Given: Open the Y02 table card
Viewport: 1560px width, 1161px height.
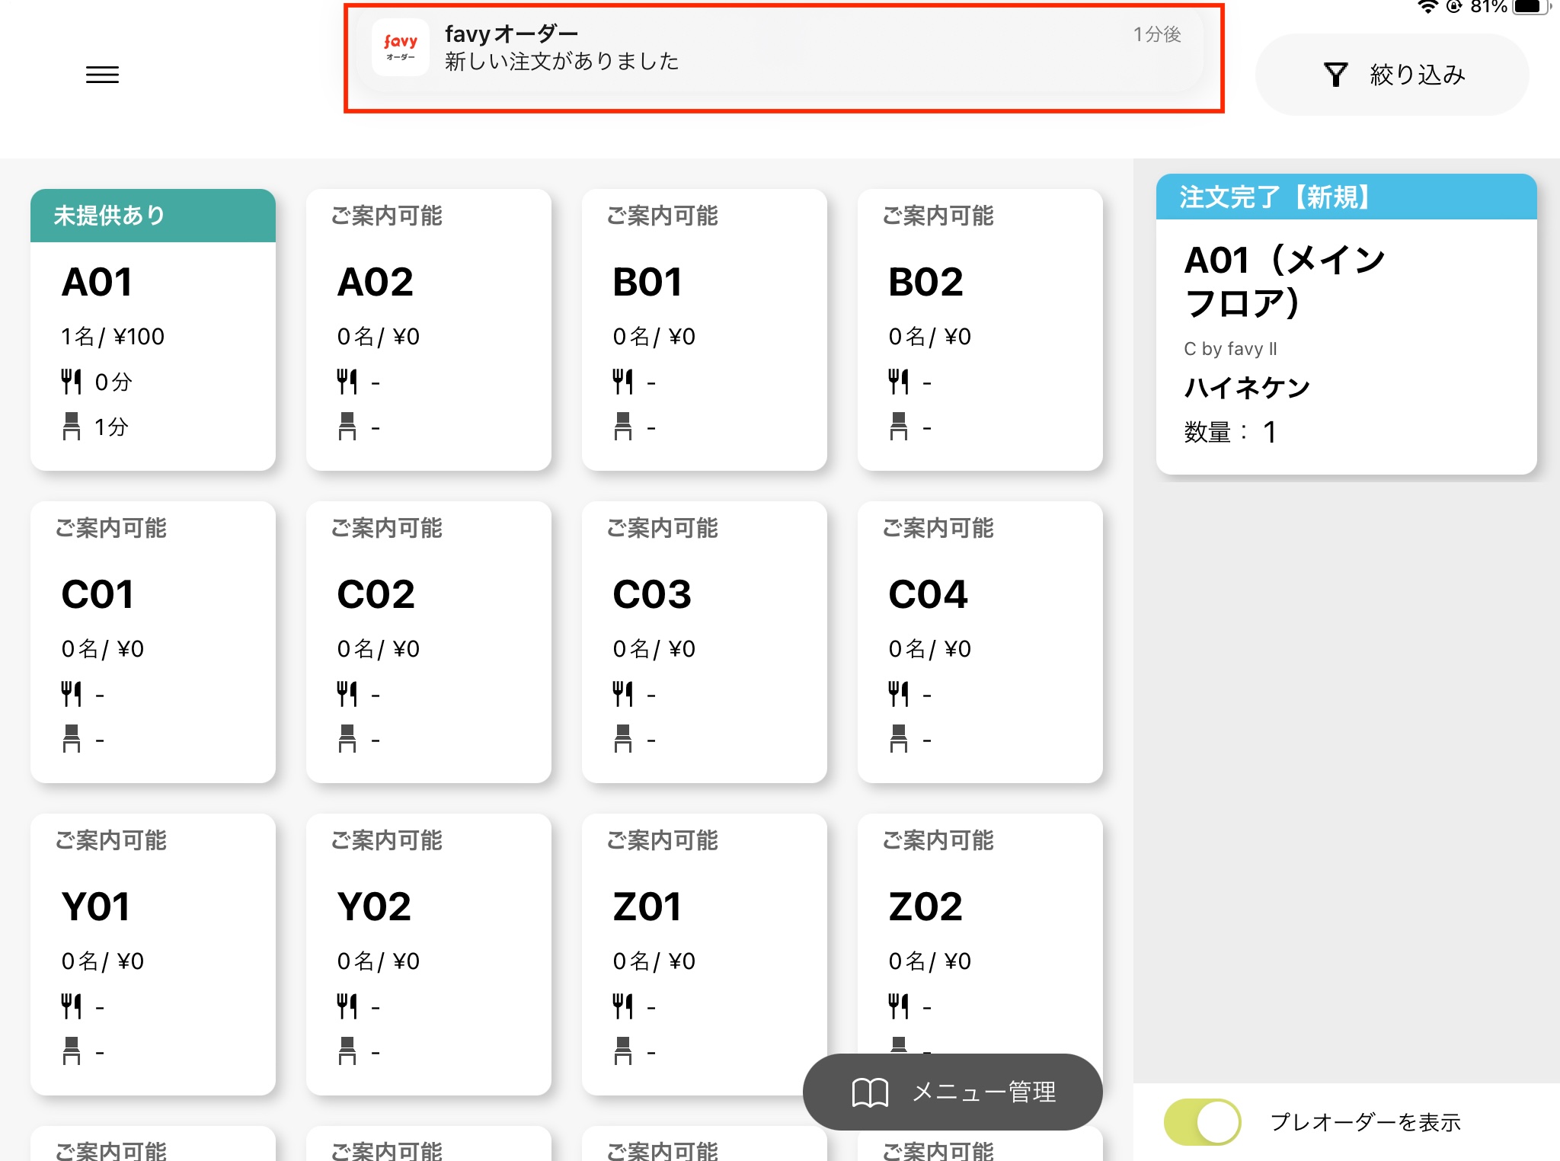Looking at the screenshot, I should click(x=428, y=954).
